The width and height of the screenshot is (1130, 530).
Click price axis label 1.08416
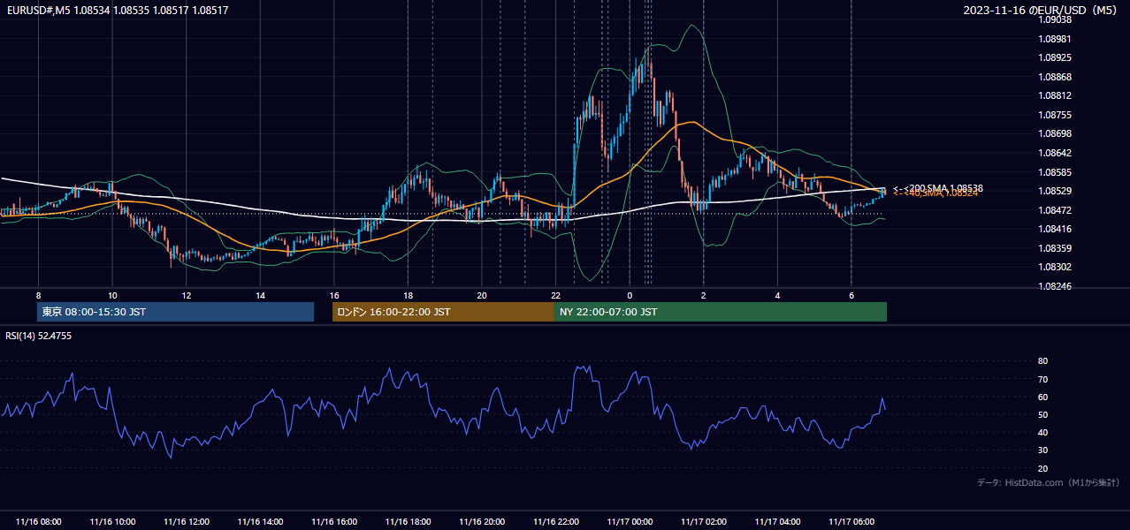(1055, 229)
